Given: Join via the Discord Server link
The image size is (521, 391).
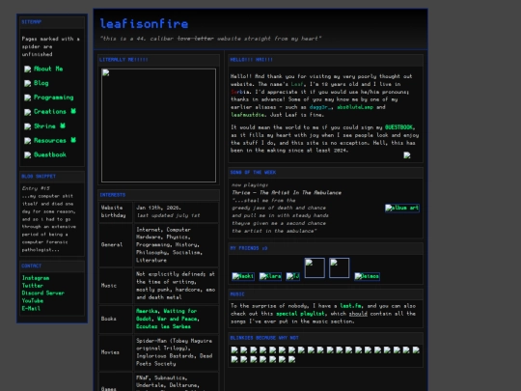Looking at the screenshot, I should point(43,293).
